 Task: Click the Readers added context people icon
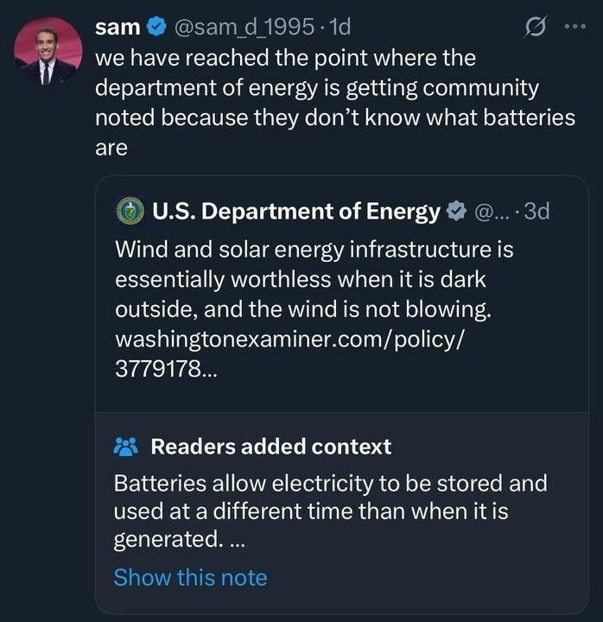coord(126,447)
